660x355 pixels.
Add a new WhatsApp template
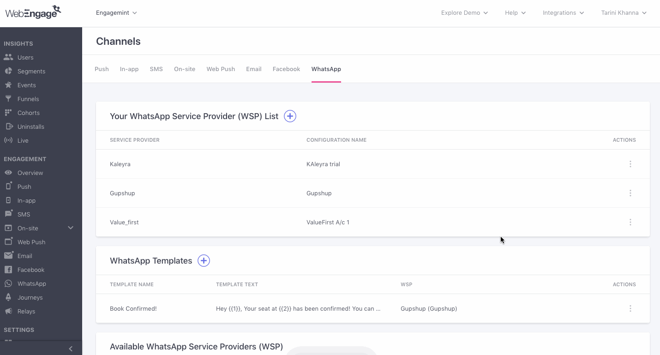point(204,261)
